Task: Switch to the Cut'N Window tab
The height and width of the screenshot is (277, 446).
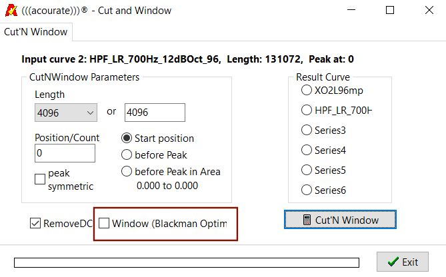Action: click(35, 31)
